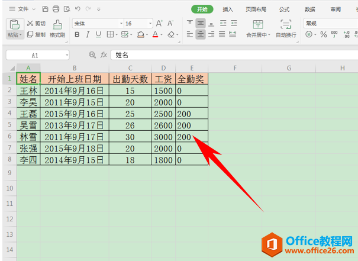The height and width of the screenshot is (261, 358).
Task: Undo the last action
Action: click(78, 9)
